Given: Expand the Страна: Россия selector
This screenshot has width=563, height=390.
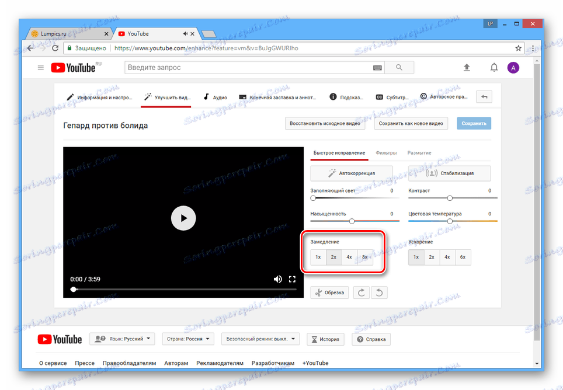Looking at the screenshot, I should pos(187,339).
